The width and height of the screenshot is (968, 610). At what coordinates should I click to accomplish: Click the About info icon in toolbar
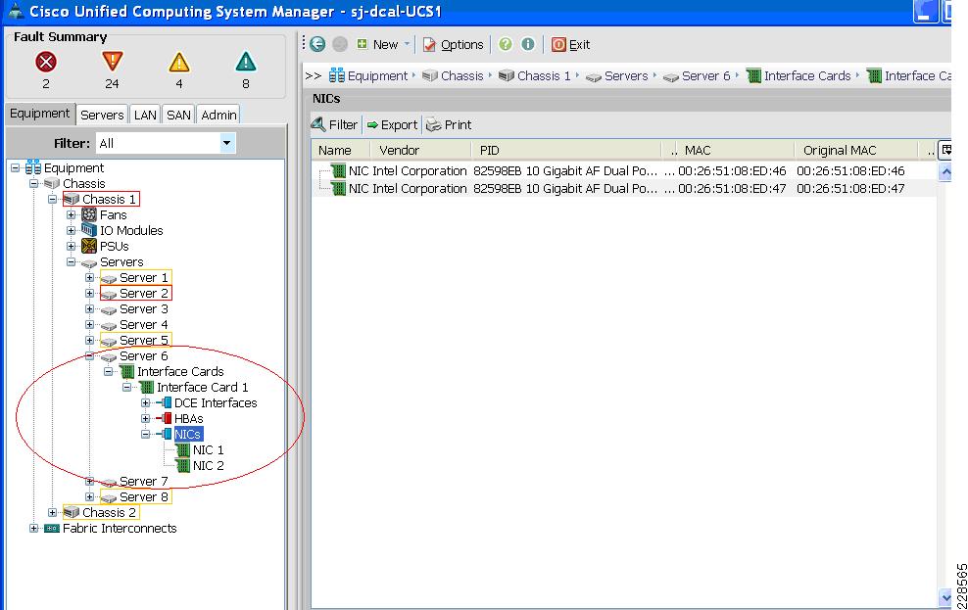tap(528, 44)
